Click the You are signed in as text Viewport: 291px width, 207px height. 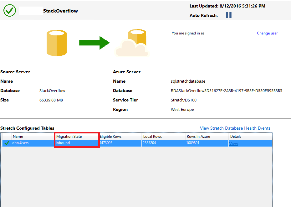click(x=188, y=33)
